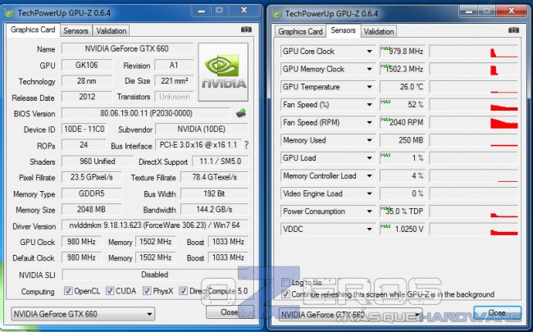Click GPU-Z title icon in left window
This screenshot has height=332, width=533.
(9, 13)
